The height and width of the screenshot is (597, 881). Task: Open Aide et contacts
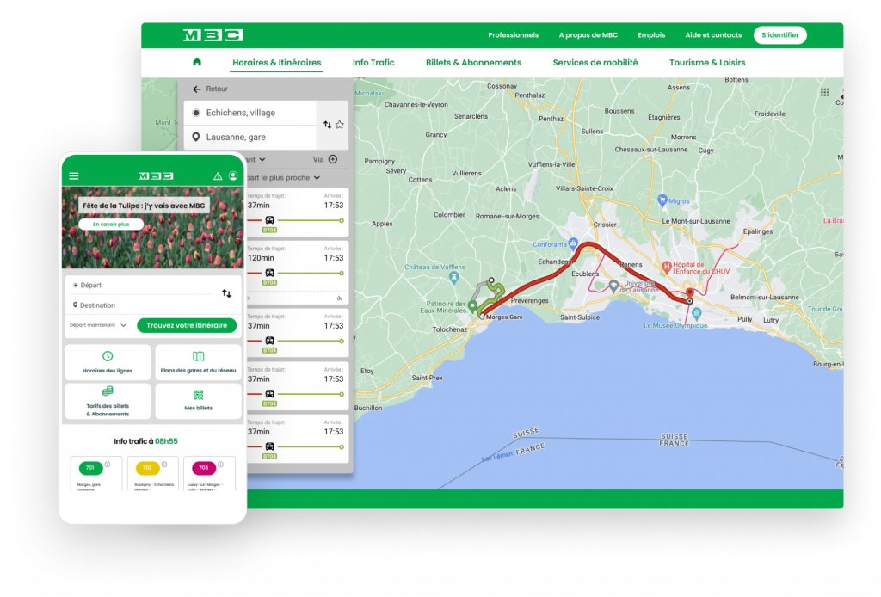coord(713,35)
